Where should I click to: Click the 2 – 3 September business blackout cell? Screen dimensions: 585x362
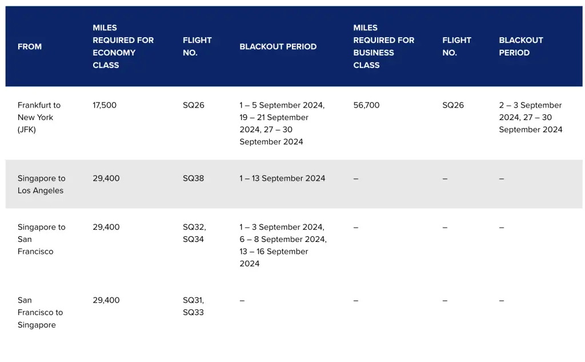[x=530, y=117]
